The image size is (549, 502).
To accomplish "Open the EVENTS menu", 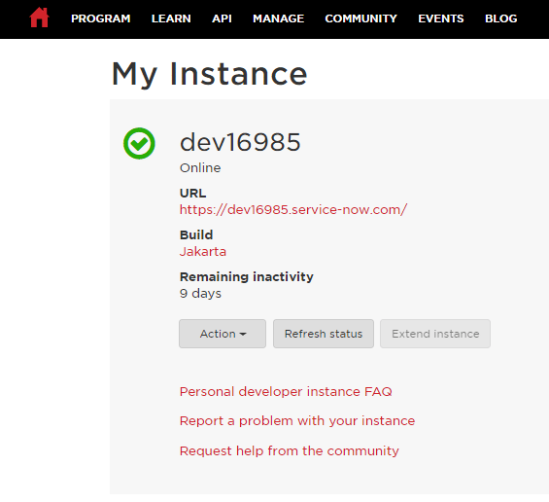I will tap(441, 18).
